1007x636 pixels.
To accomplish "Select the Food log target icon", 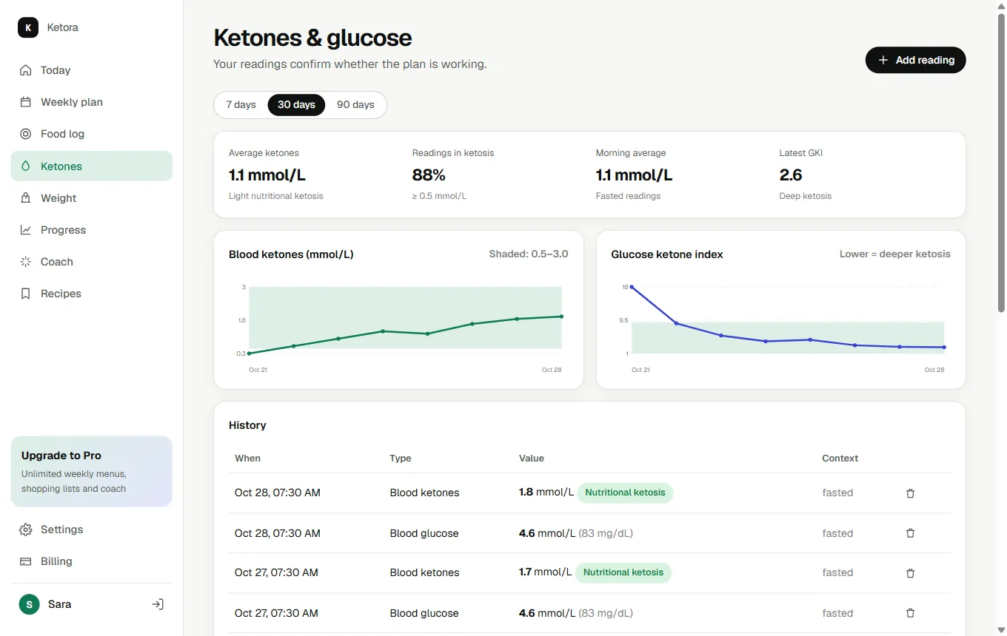I will click(26, 134).
